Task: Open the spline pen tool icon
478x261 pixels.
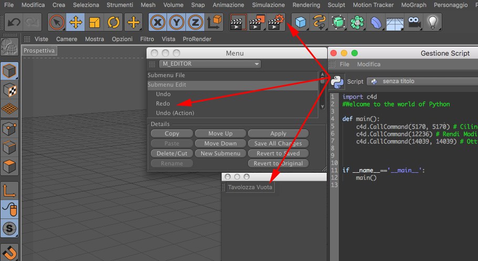Action: click(x=319, y=22)
